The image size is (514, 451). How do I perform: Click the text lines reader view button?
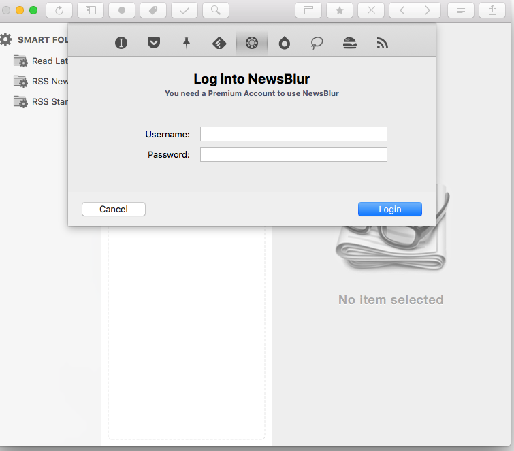click(x=461, y=10)
